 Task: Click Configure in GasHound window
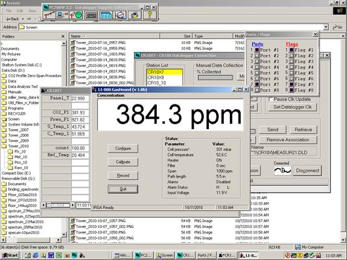click(x=123, y=148)
